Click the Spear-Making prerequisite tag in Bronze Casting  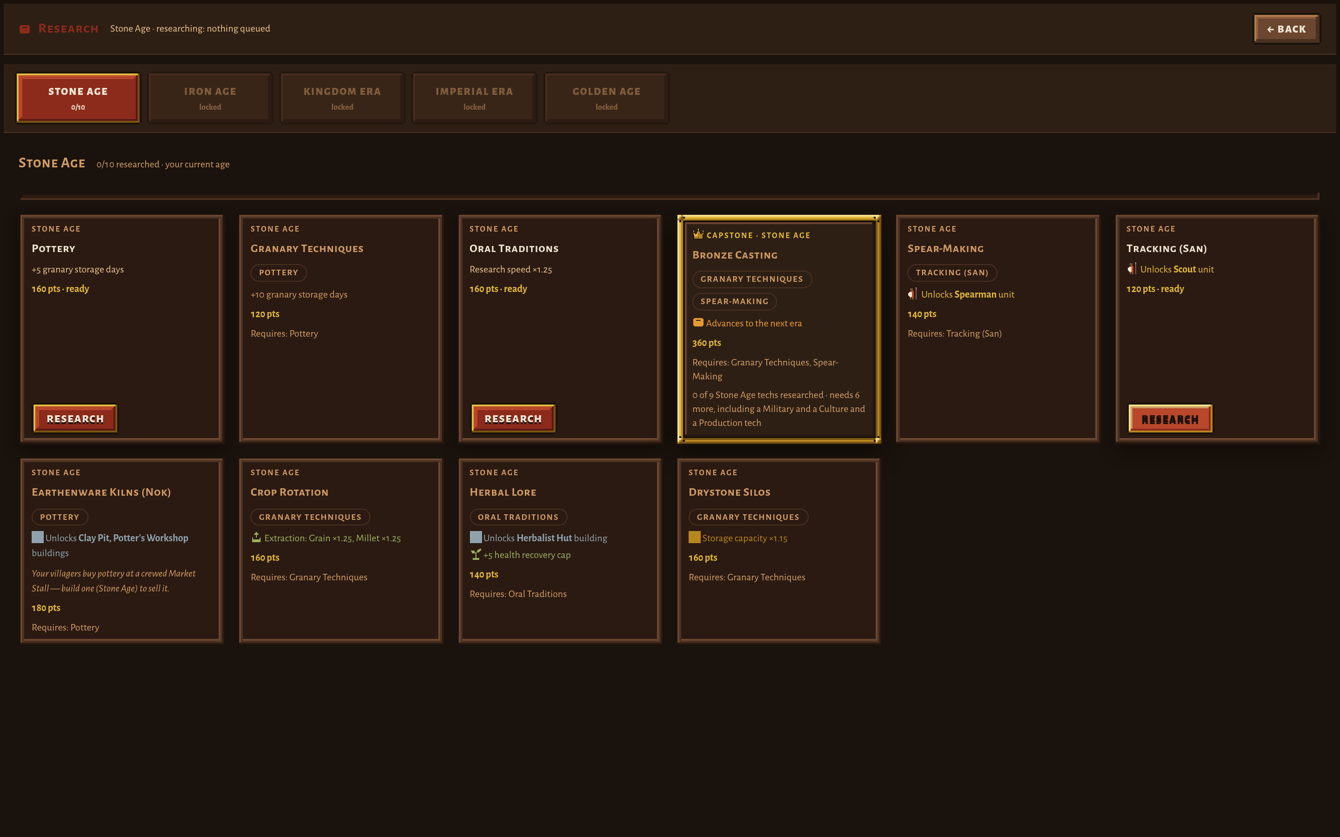(x=734, y=301)
